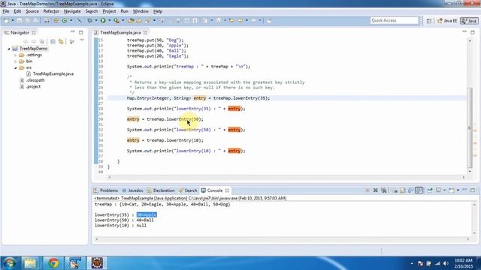Click the Back navigation yellow arrow icon
Screen dimensions: 481x270
tap(240, 20)
